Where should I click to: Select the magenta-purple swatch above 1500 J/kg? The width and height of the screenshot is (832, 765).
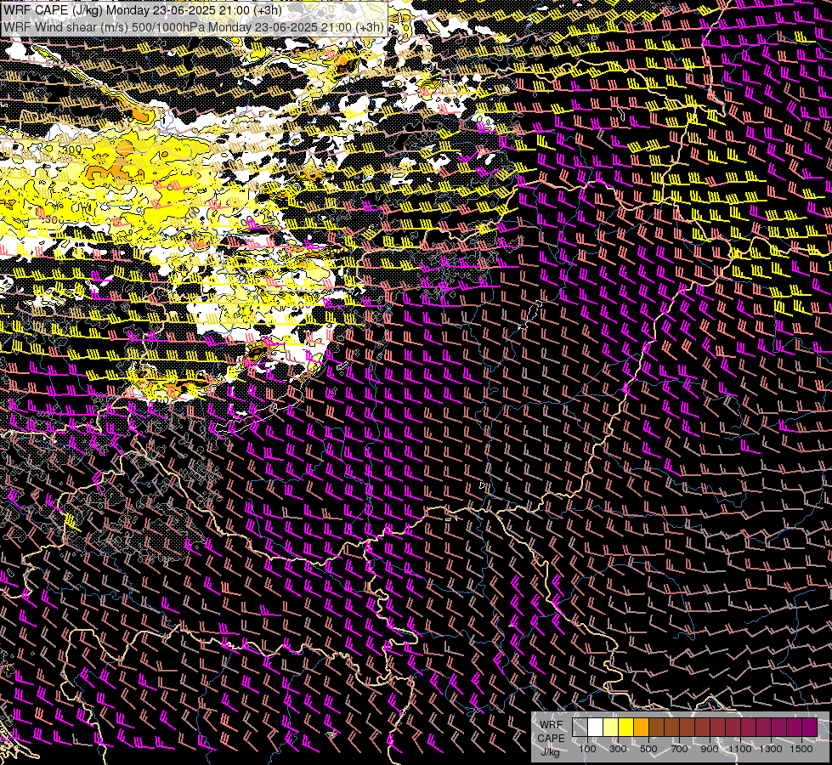809,728
